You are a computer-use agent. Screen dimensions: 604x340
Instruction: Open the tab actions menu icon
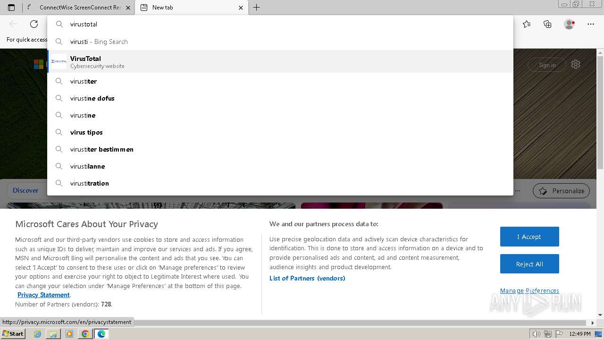tap(11, 8)
